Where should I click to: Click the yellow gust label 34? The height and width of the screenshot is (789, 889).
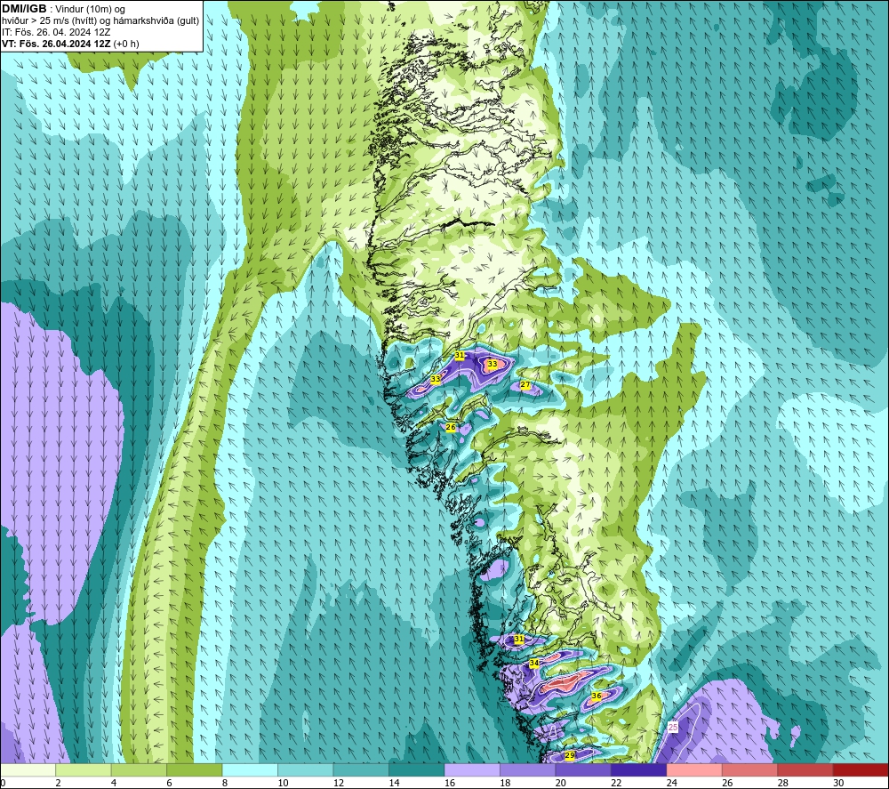(x=534, y=663)
